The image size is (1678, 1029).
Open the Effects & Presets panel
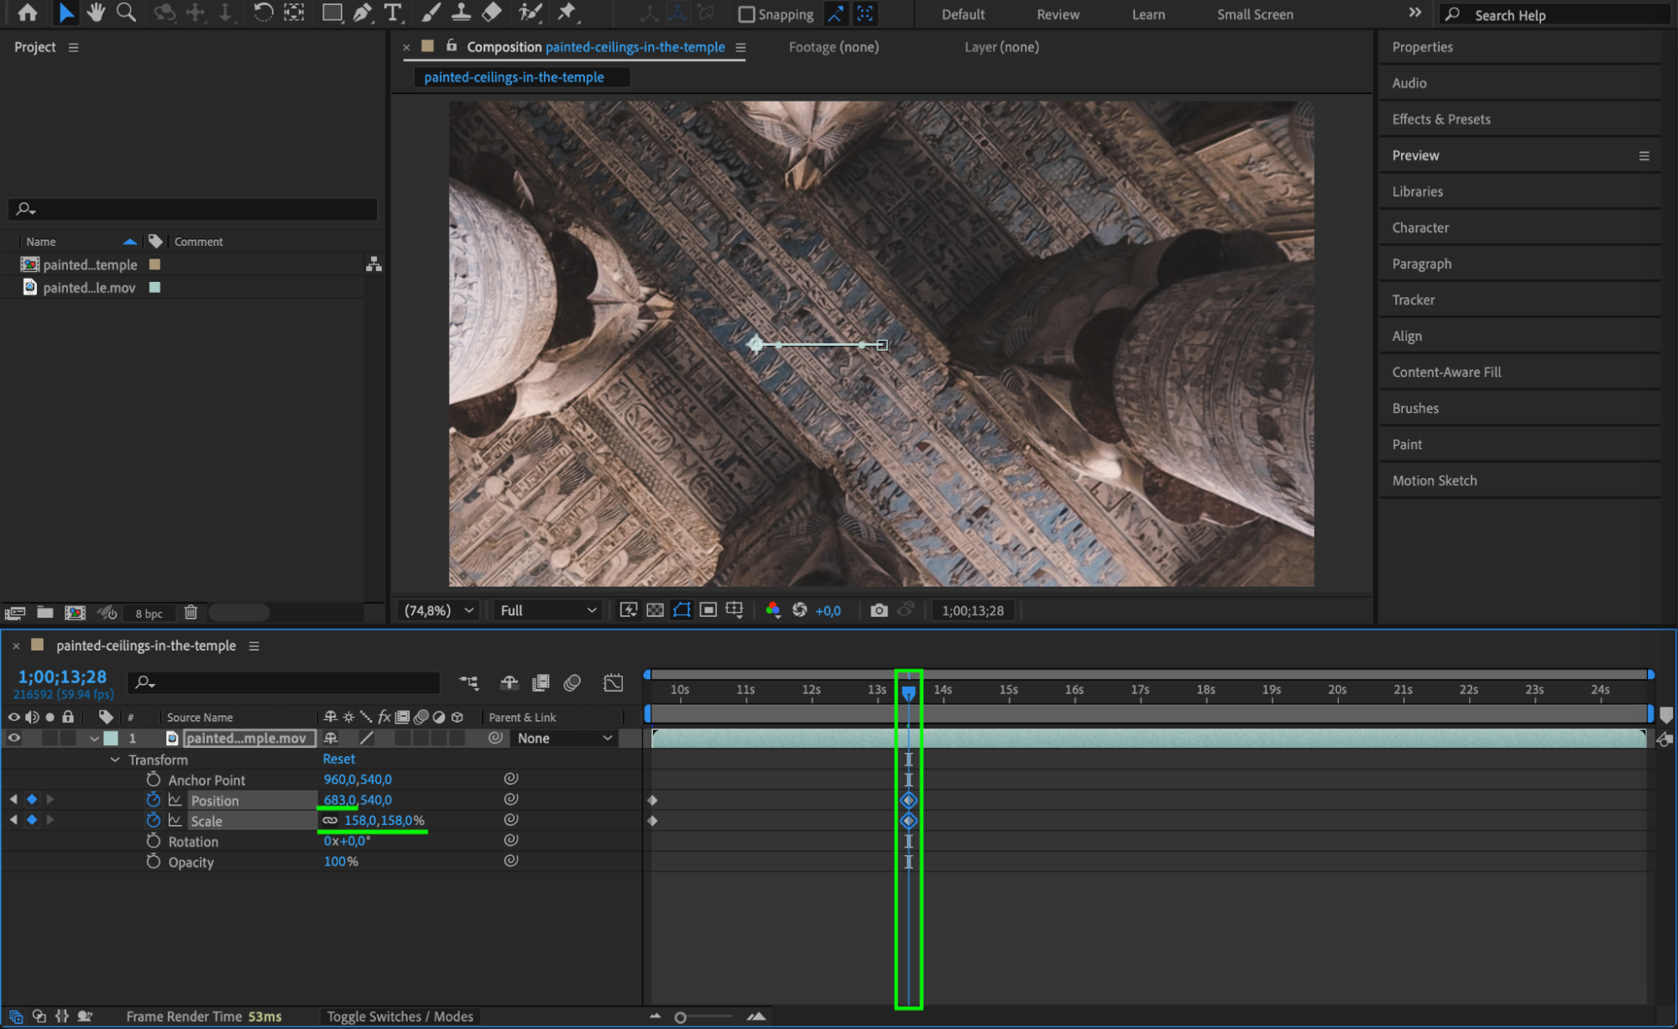tap(1440, 119)
